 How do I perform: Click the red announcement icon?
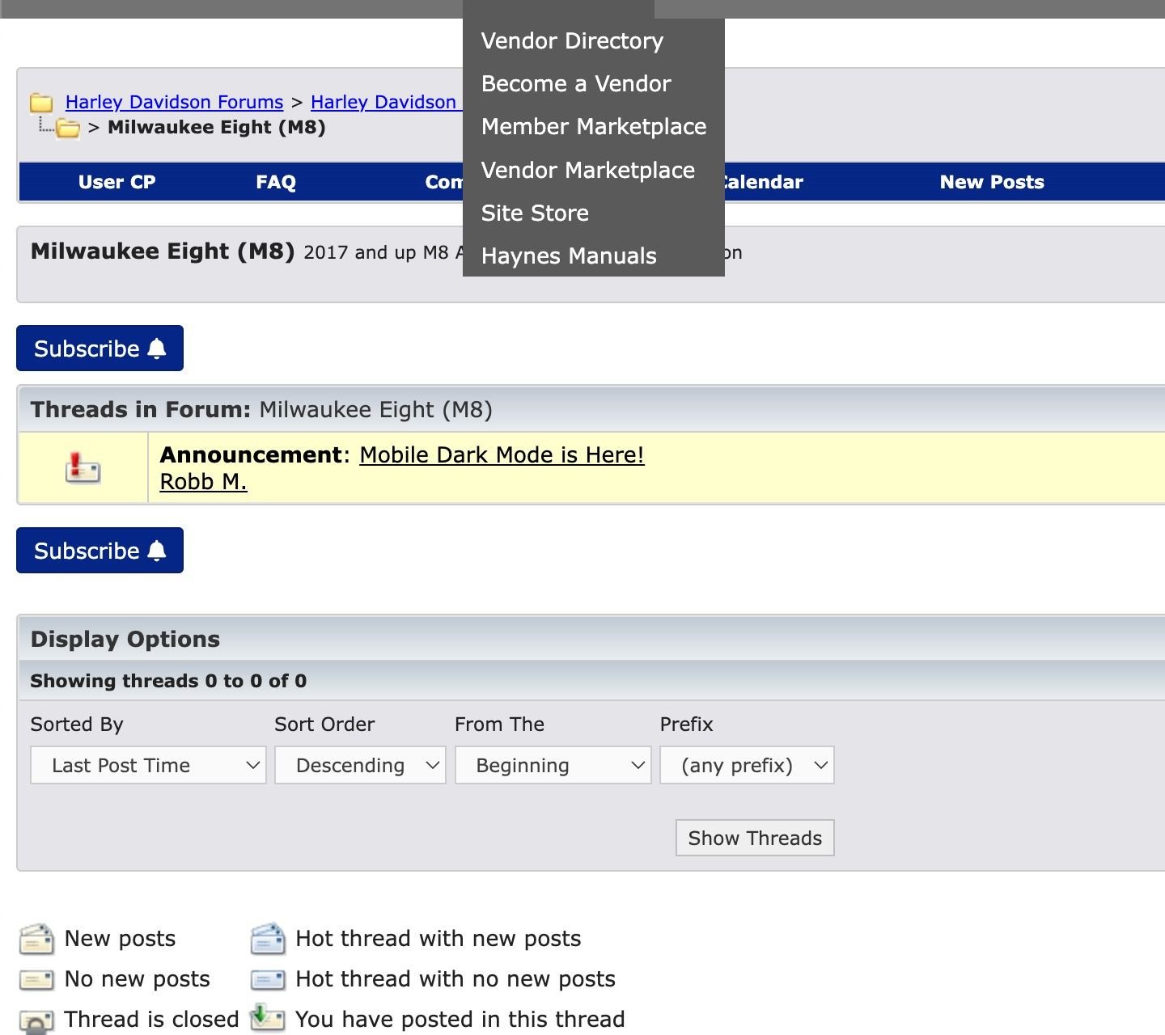tap(83, 467)
